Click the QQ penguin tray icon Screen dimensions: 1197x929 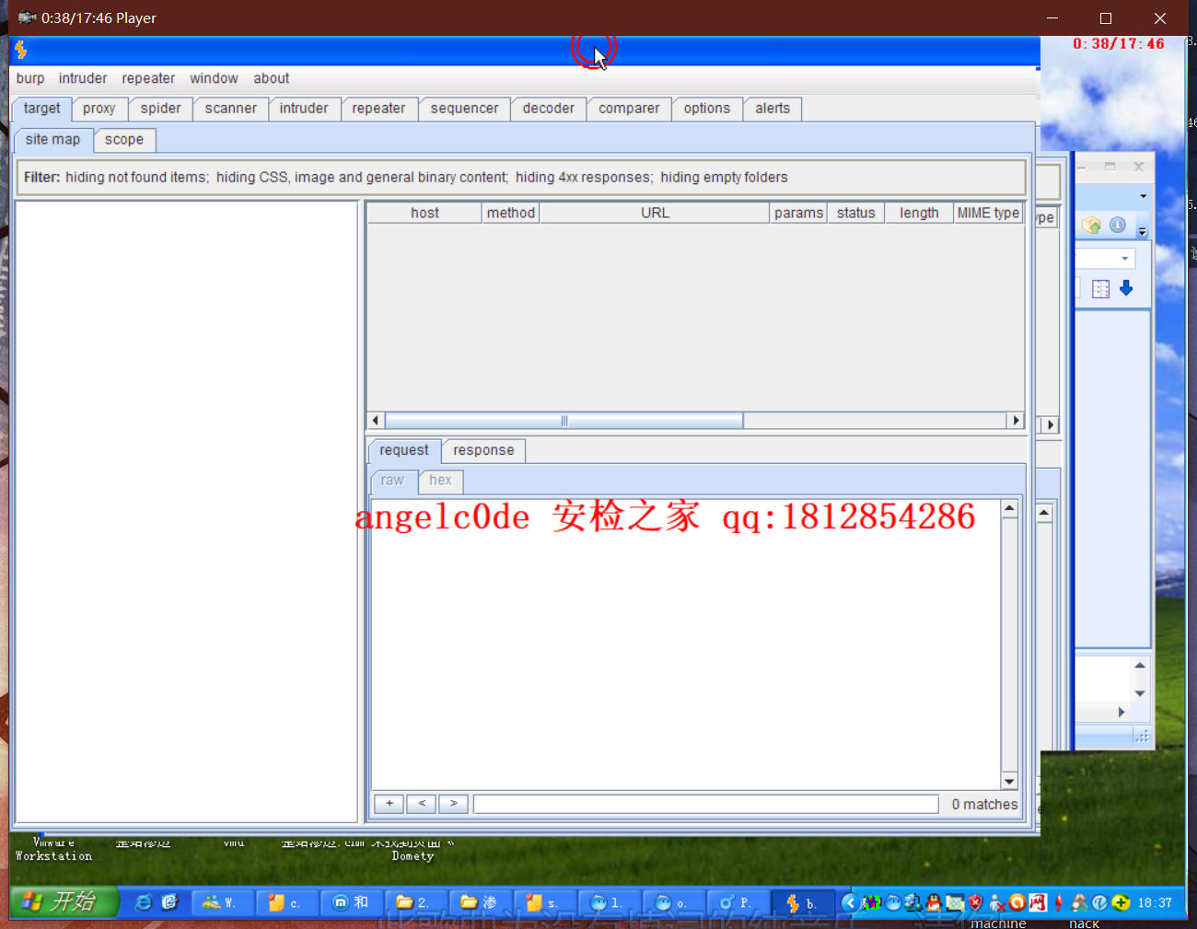pos(934,903)
